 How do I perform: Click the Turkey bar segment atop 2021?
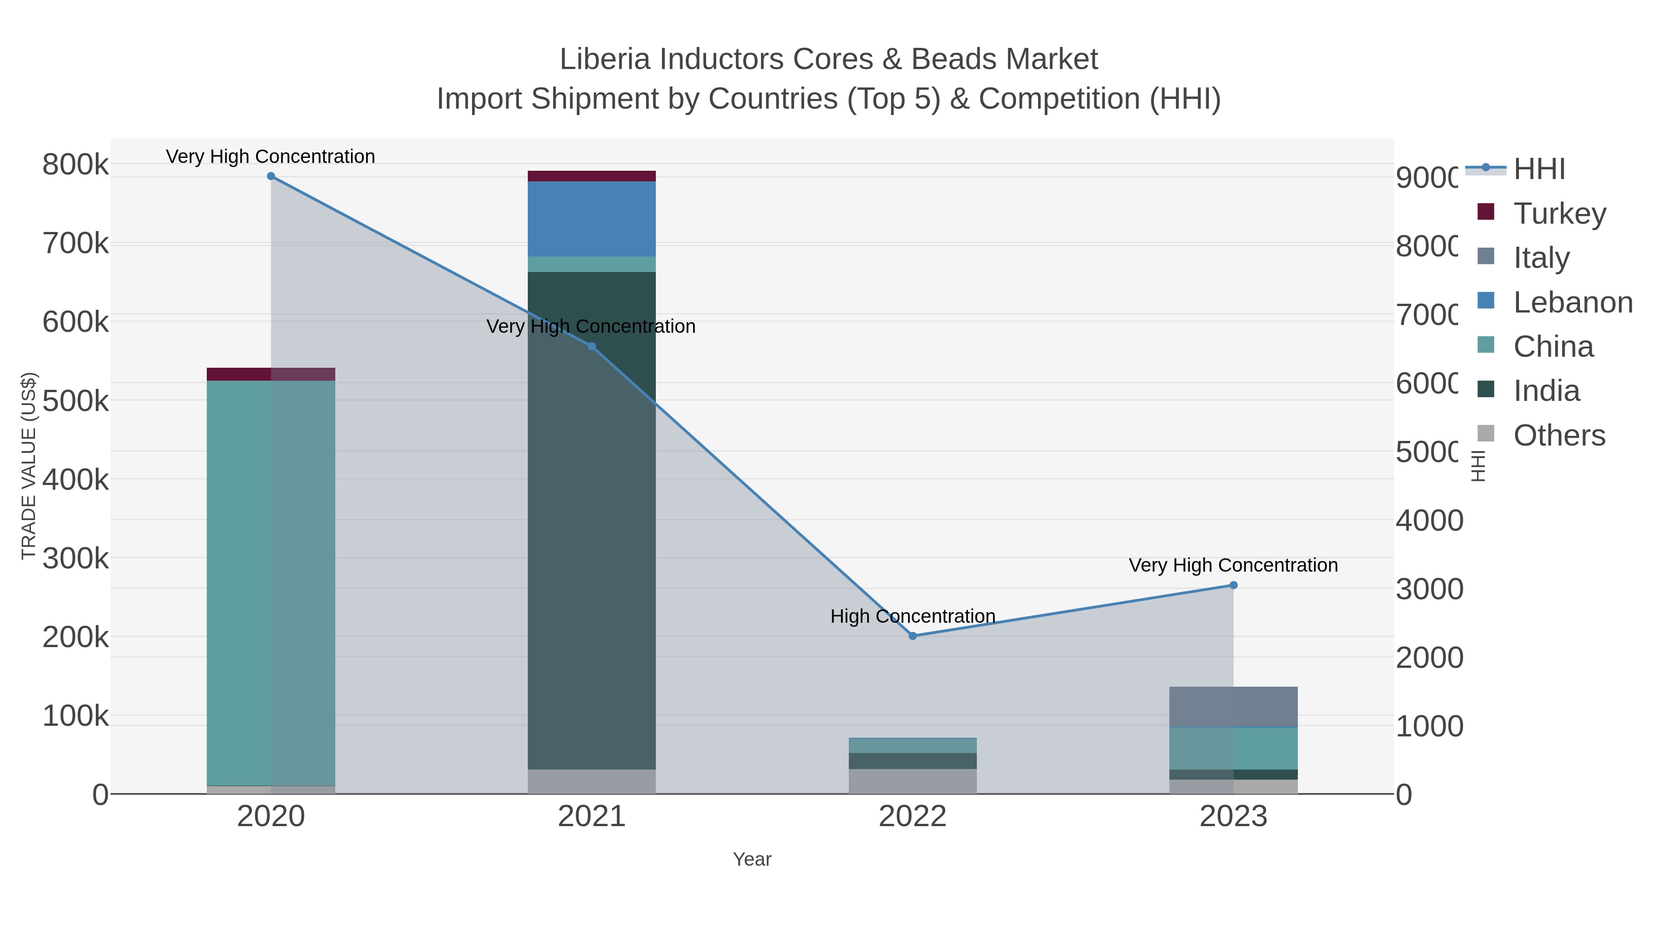[591, 176]
